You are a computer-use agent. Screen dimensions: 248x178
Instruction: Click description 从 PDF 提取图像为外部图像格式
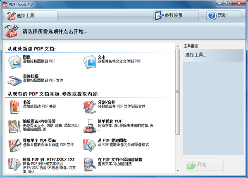pos(123,145)
